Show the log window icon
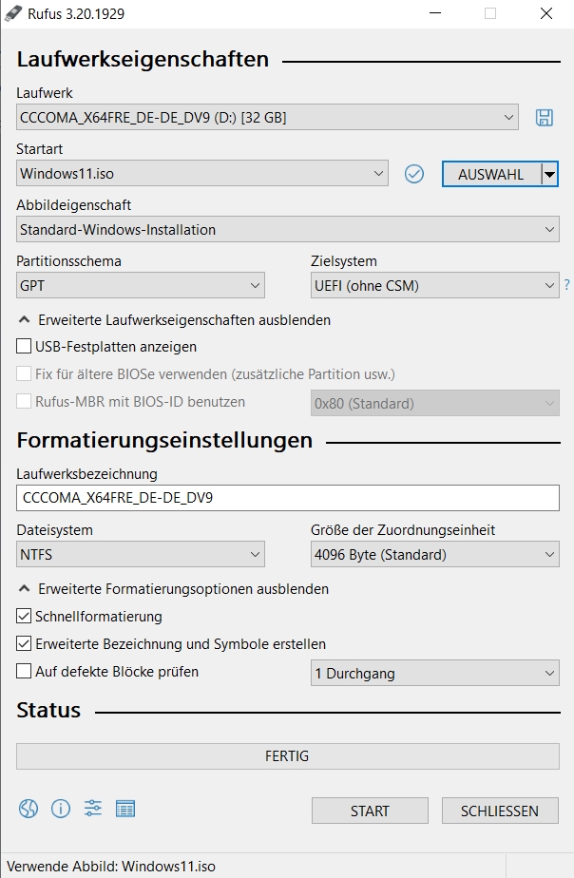 [125, 809]
